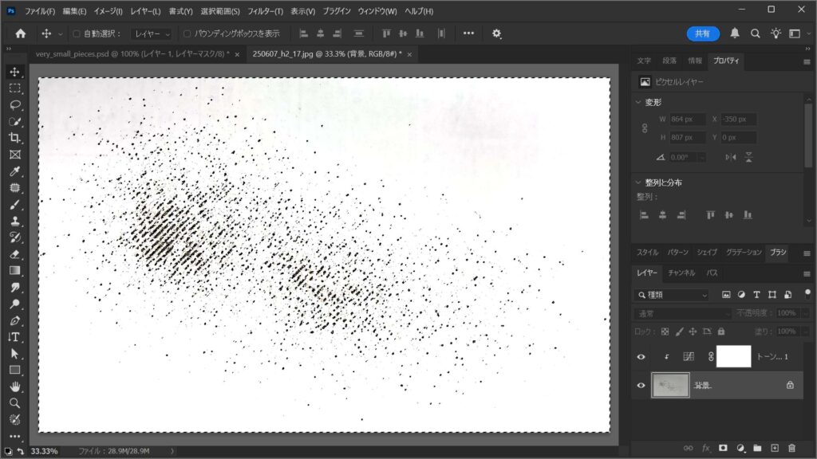Delete layer with the trash icon
The image size is (817, 459).
[x=792, y=448]
